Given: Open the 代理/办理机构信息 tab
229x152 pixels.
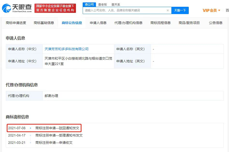Looking at the screenshot, I should (x=129, y=23).
